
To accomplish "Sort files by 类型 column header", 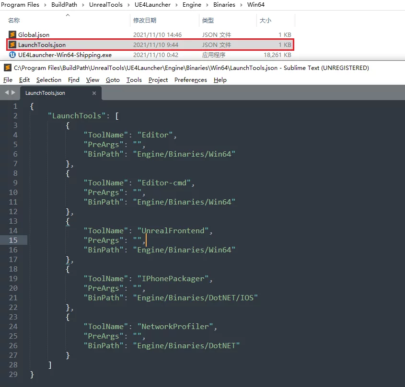I will [208, 21].
